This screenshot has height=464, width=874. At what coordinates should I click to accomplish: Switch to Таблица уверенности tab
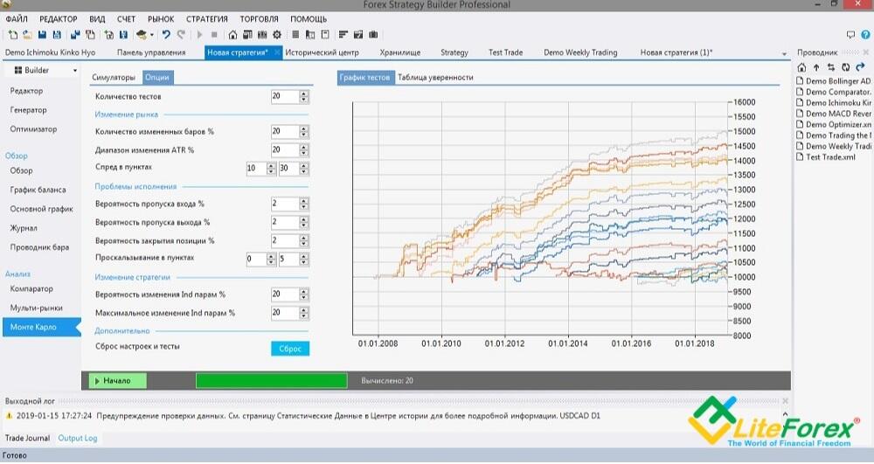click(x=435, y=78)
